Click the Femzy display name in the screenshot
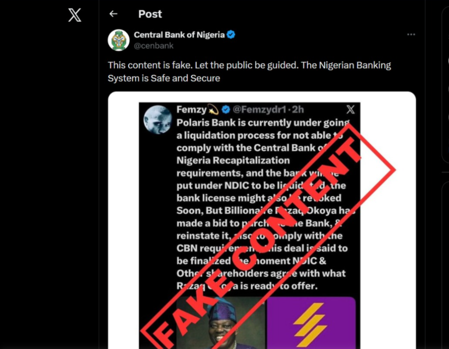This screenshot has height=349, width=449. tap(191, 110)
